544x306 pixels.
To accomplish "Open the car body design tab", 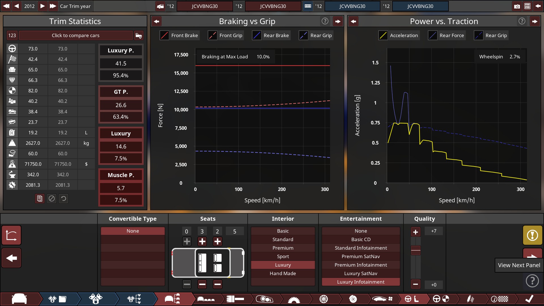I will click(x=19, y=299).
